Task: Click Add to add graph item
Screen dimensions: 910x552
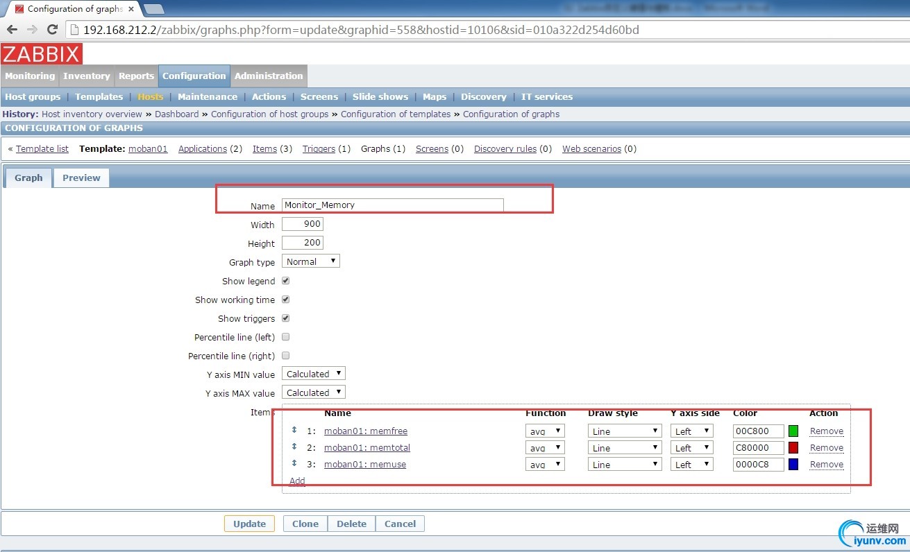Action: pyautogui.click(x=297, y=481)
